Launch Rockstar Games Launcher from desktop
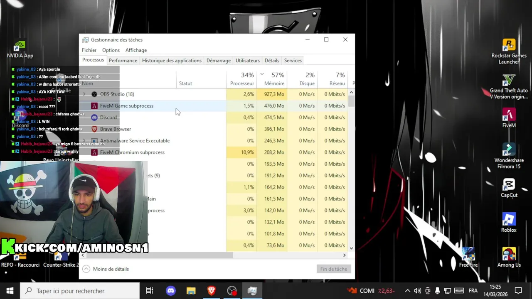Viewport: 532px width, 299px height. click(x=509, y=52)
